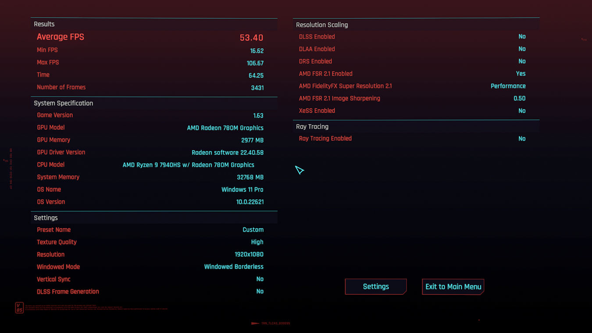Click the Min FPS value 16.62
The image size is (592, 333).
(257, 51)
